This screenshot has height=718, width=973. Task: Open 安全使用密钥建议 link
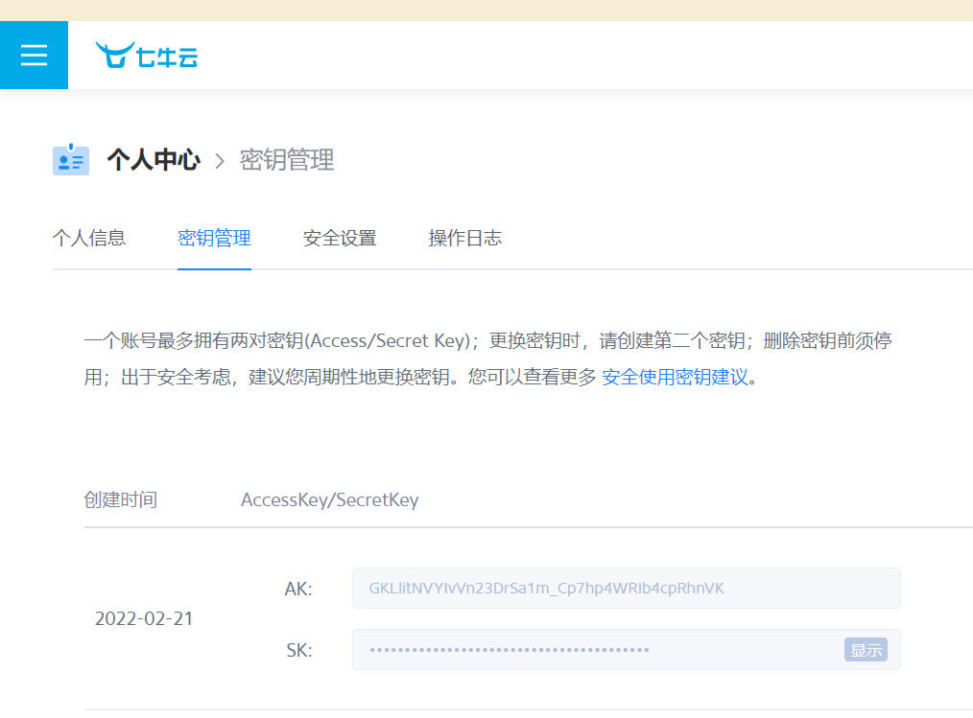coord(676,377)
